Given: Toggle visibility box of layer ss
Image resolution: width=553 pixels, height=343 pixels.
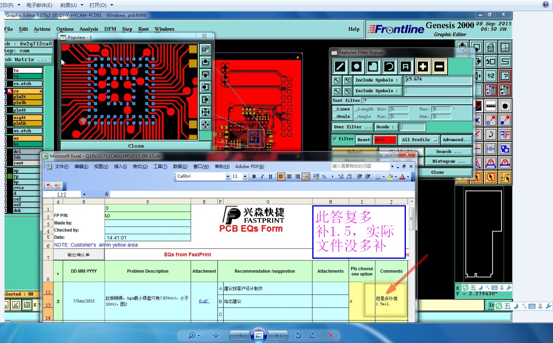Looking at the screenshot, I should point(6,138).
